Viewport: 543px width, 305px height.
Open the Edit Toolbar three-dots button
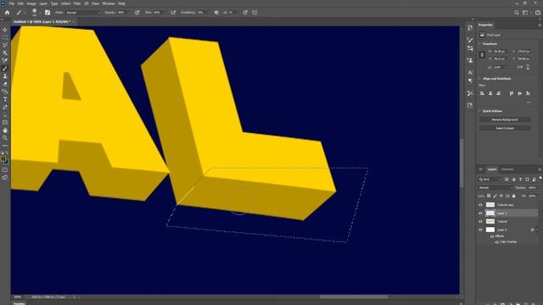pyautogui.click(x=5, y=146)
